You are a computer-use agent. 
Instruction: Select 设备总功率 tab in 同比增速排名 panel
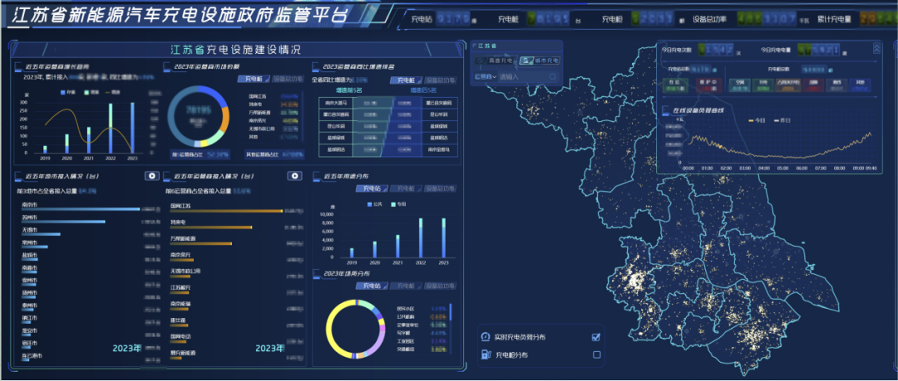pos(440,80)
